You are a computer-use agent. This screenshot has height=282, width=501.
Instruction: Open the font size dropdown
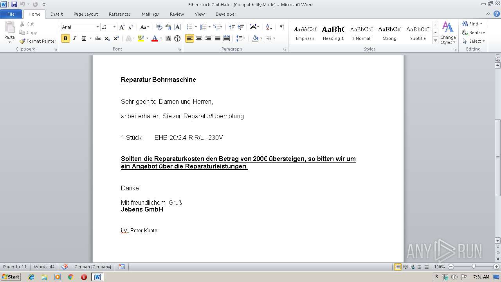click(114, 27)
